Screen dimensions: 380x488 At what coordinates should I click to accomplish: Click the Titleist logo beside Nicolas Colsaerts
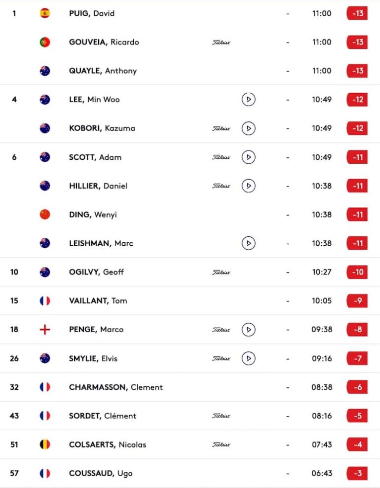click(x=221, y=445)
